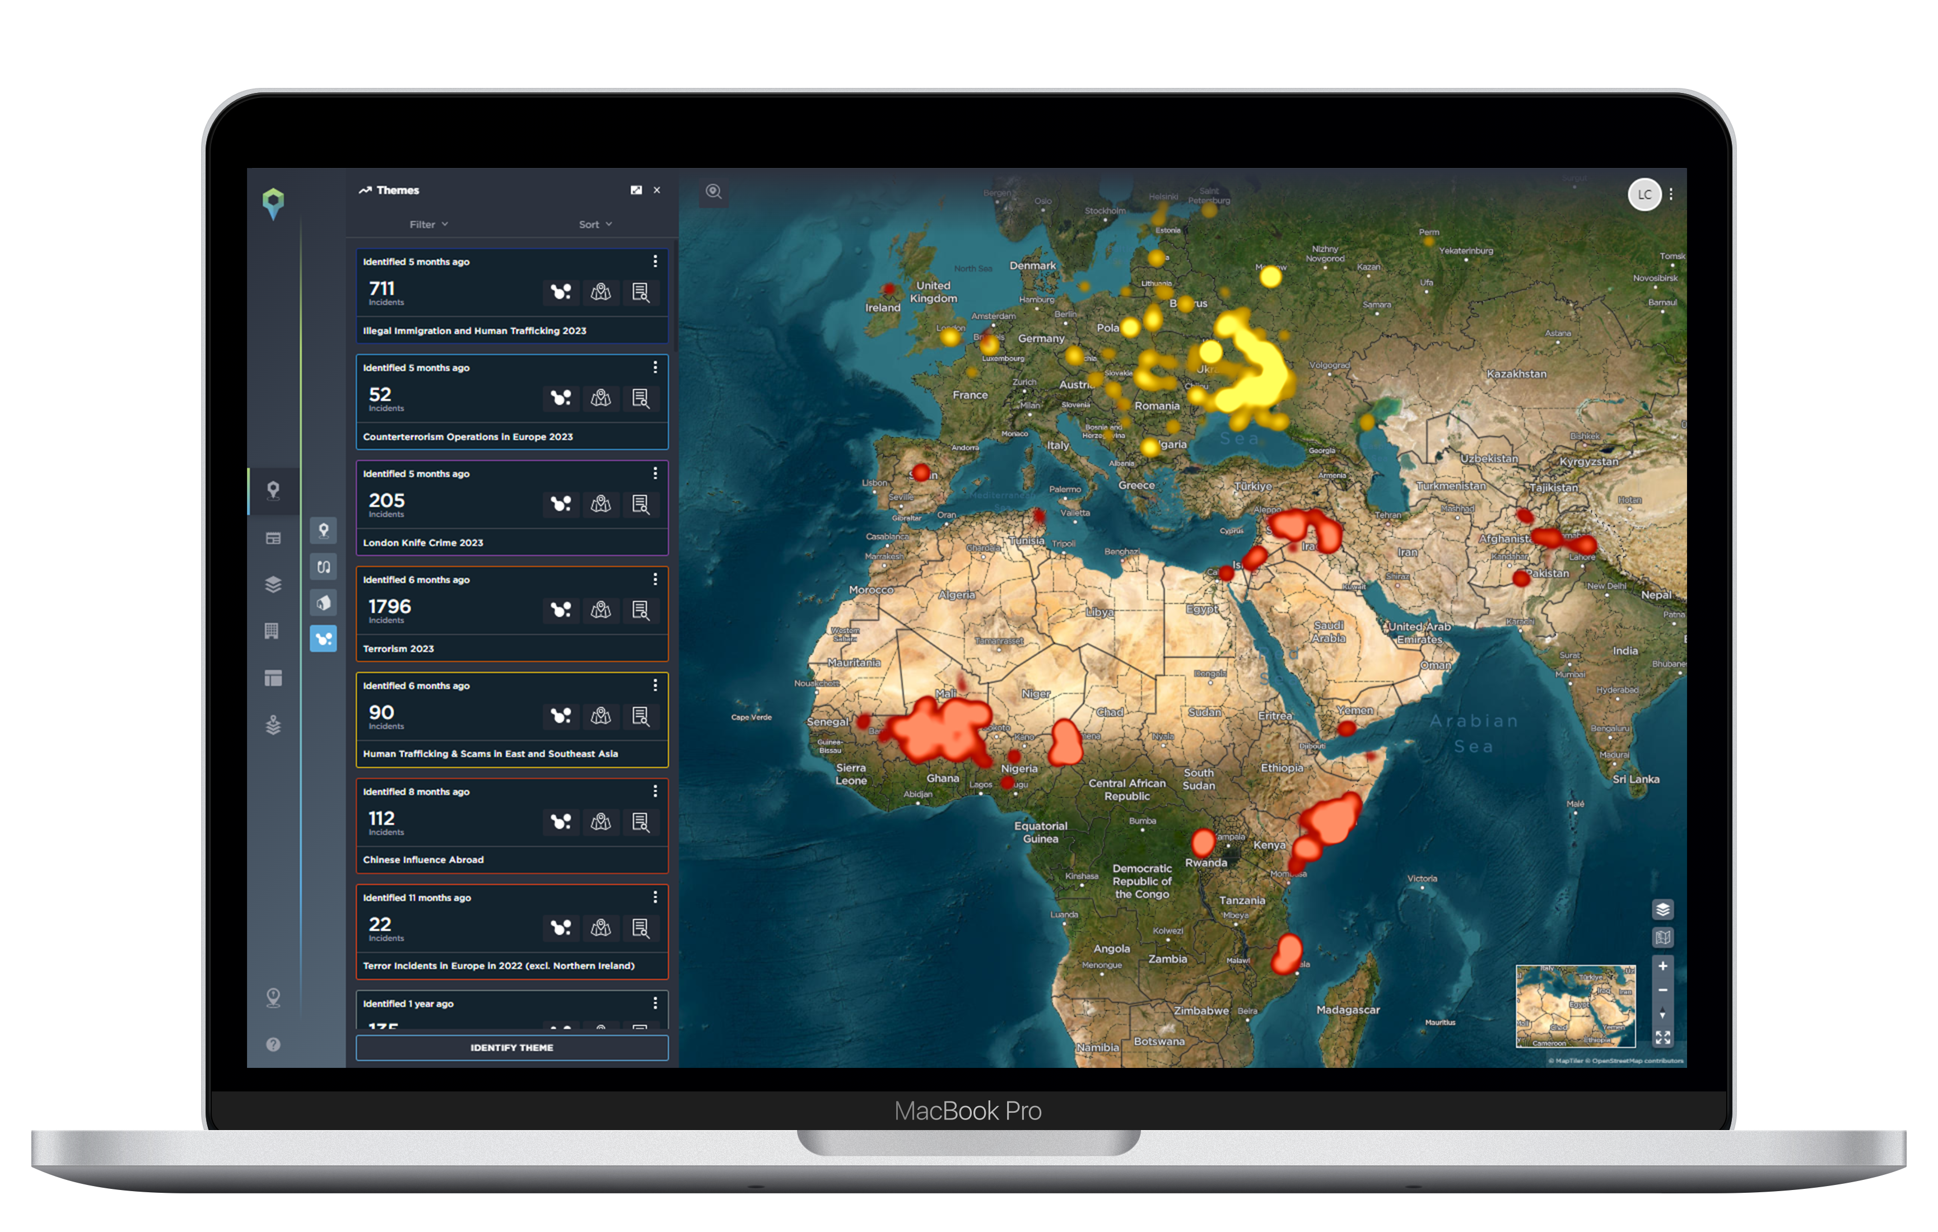Show Human Trafficking & Scams theme on map
The width and height of the screenshot is (1938, 1232).
pos(601,715)
